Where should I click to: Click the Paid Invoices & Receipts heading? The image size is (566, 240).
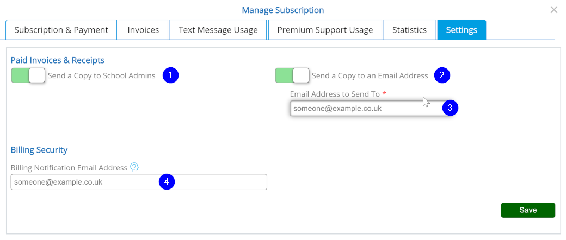57,60
